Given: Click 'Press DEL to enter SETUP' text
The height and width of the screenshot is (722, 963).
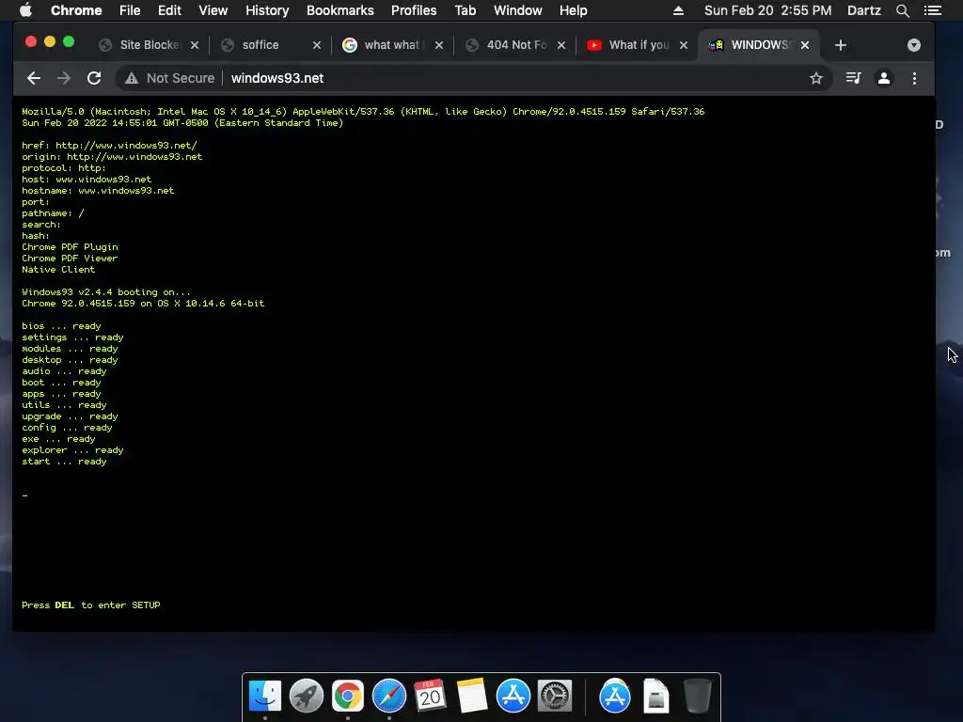Looking at the screenshot, I should 91,605.
